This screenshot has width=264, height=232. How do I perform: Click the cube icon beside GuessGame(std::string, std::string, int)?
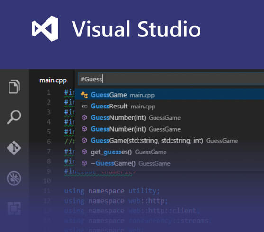[84, 140]
